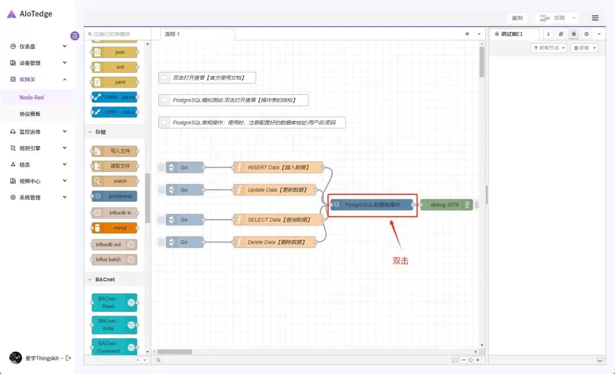Click the logout icon beside username

click(x=69, y=358)
